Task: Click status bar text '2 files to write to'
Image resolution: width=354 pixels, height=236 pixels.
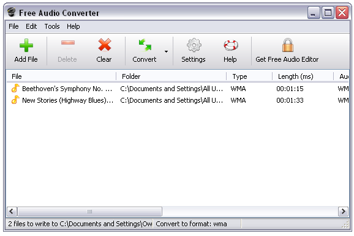Action: [x=33, y=224]
